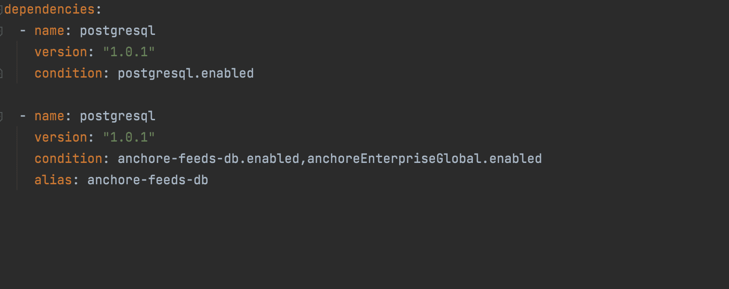Image resolution: width=729 pixels, height=289 pixels.
Task: Click fold-end marker beside postgresql.enabled condition line
Action: click(x=1, y=73)
